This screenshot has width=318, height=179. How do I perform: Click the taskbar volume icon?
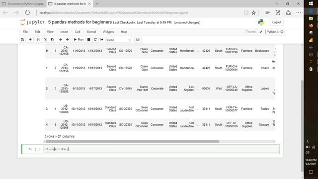308,153
